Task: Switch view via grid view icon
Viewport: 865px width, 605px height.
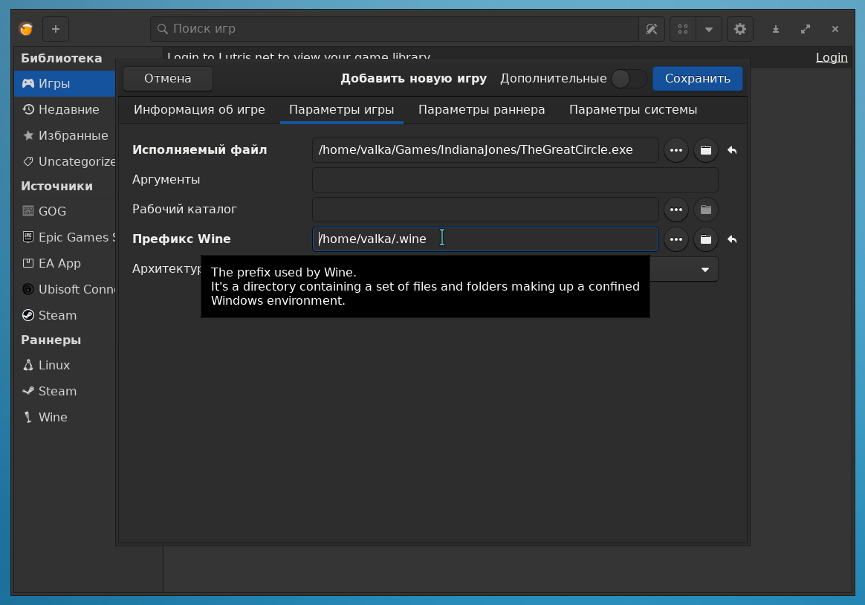Action: pyautogui.click(x=683, y=29)
